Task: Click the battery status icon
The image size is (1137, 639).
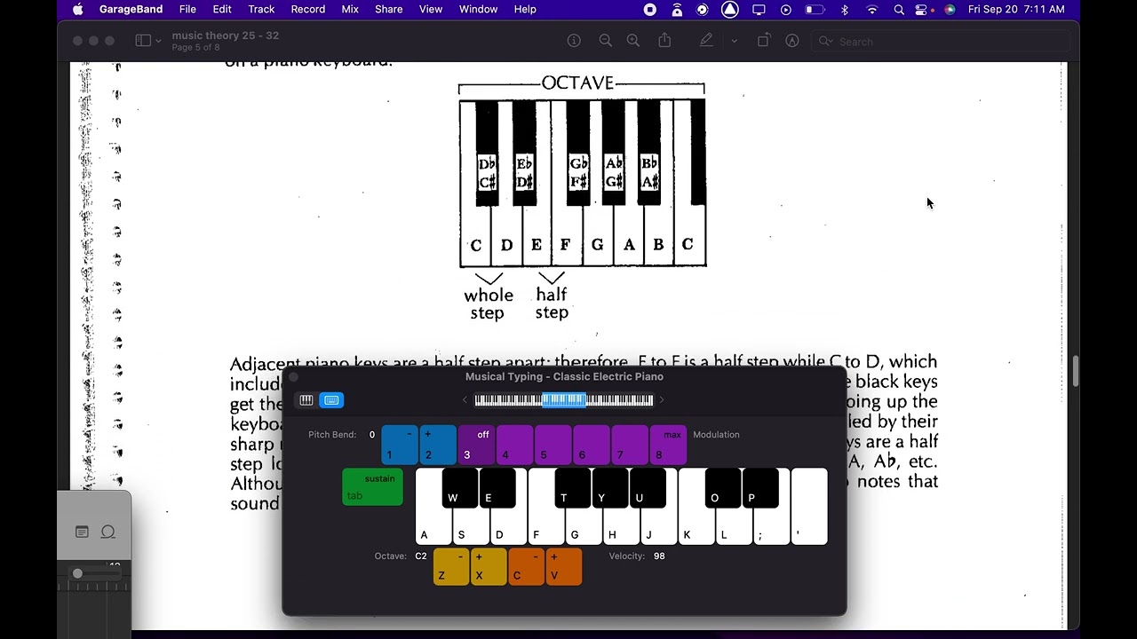Action: tap(814, 9)
